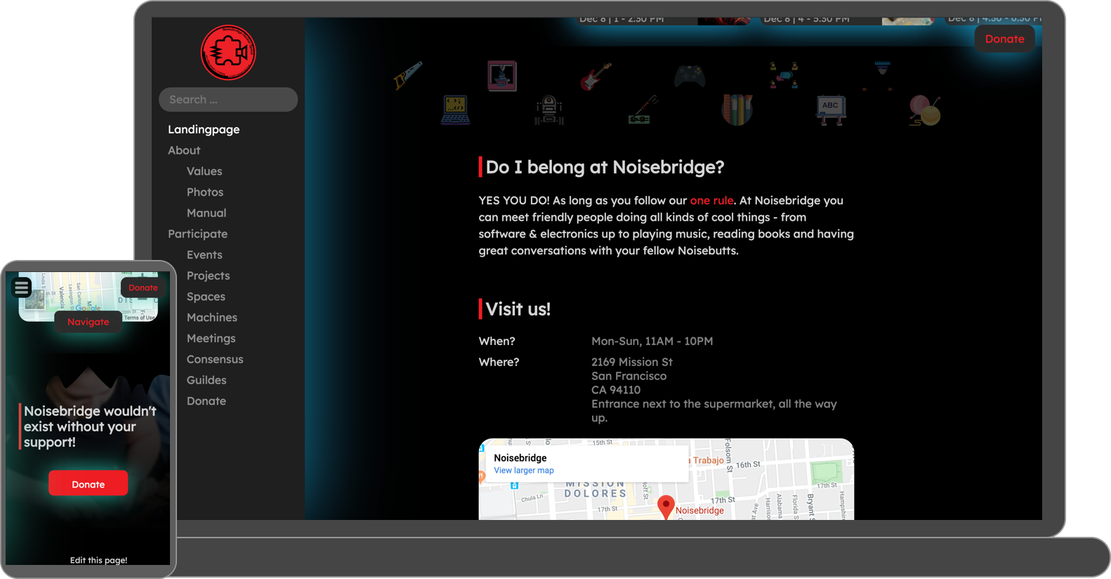Image resolution: width=1111 pixels, height=579 pixels.
Task: Open Spaces in the sidebar
Action: [x=206, y=297]
